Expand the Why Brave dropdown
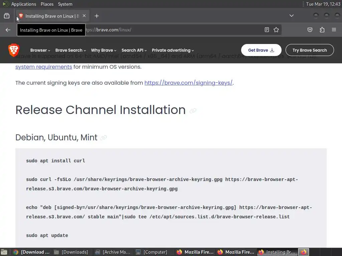 (x=104, y=50)
